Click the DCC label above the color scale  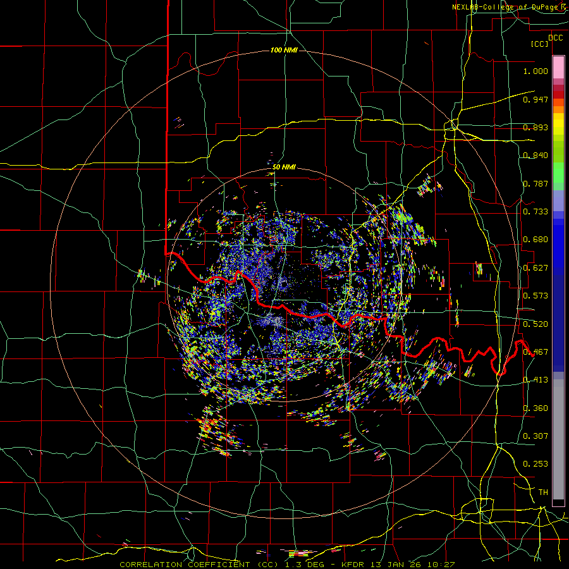pyautogui.click(x=556, y=38)
